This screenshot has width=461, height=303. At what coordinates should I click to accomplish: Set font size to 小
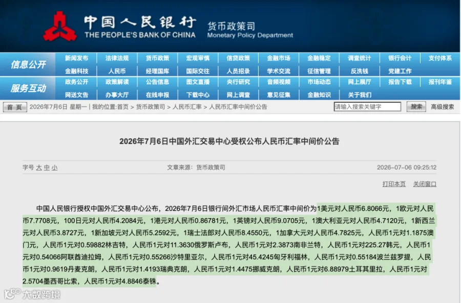[55, 168]
